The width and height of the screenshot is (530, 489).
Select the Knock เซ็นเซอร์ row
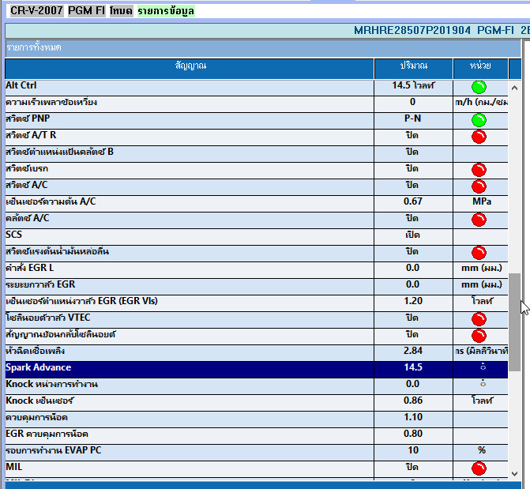[x=257, y=402]
